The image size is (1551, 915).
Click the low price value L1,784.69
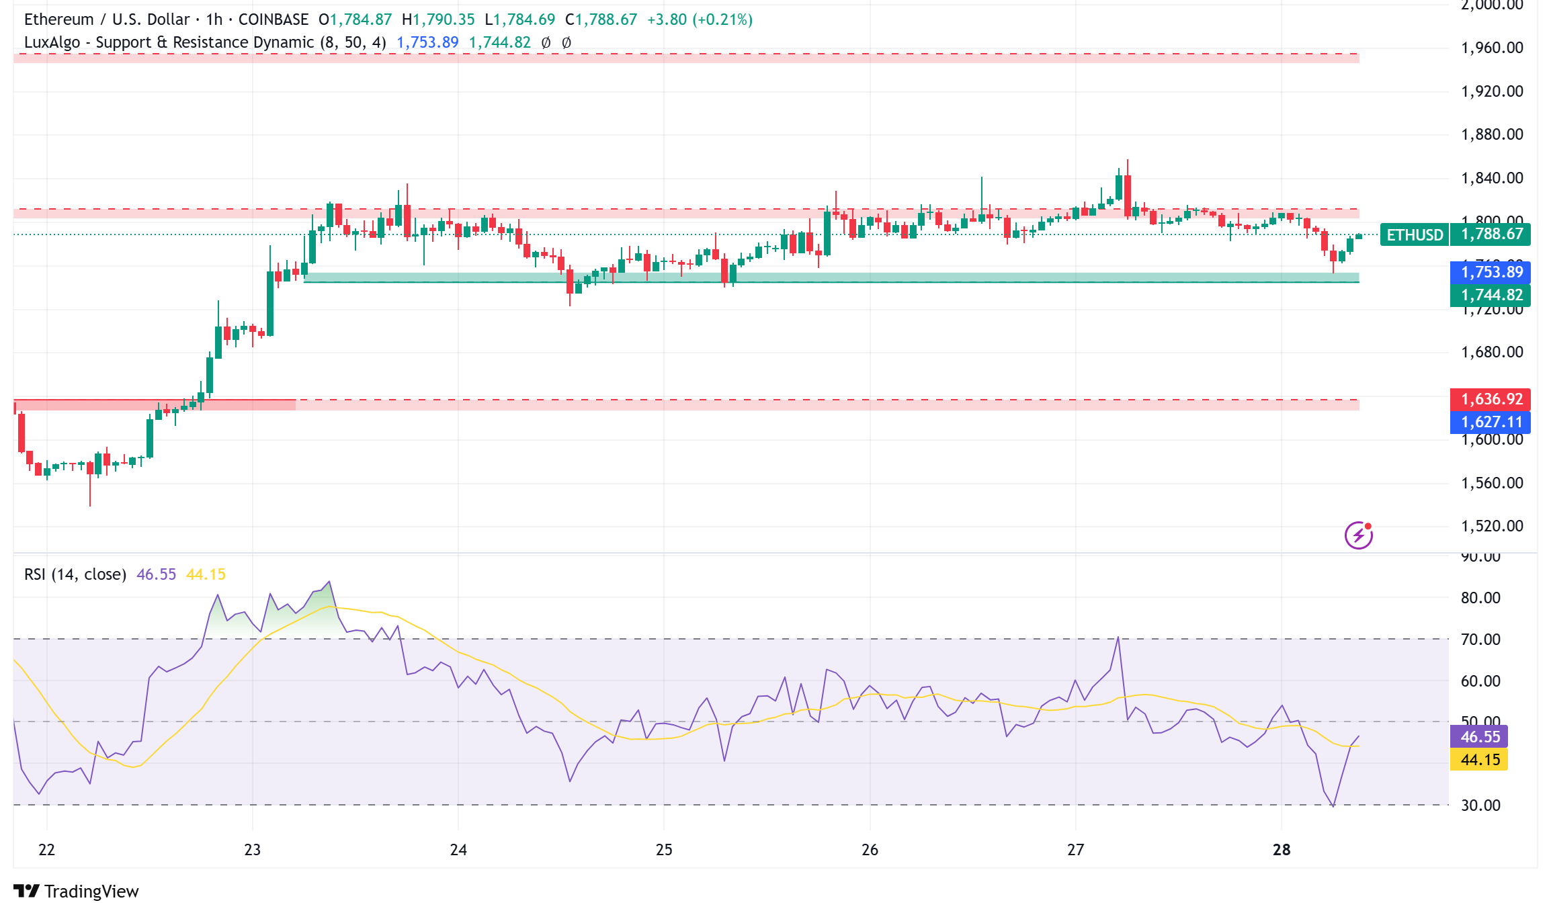coord(520,19)
